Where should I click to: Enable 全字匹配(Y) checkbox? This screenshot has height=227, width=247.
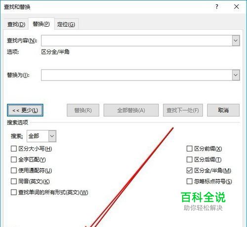14,159
